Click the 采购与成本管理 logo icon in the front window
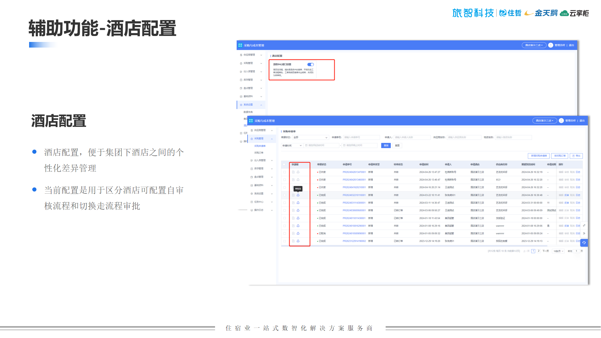This screenshot has height=338, width=601. [251, 120]
